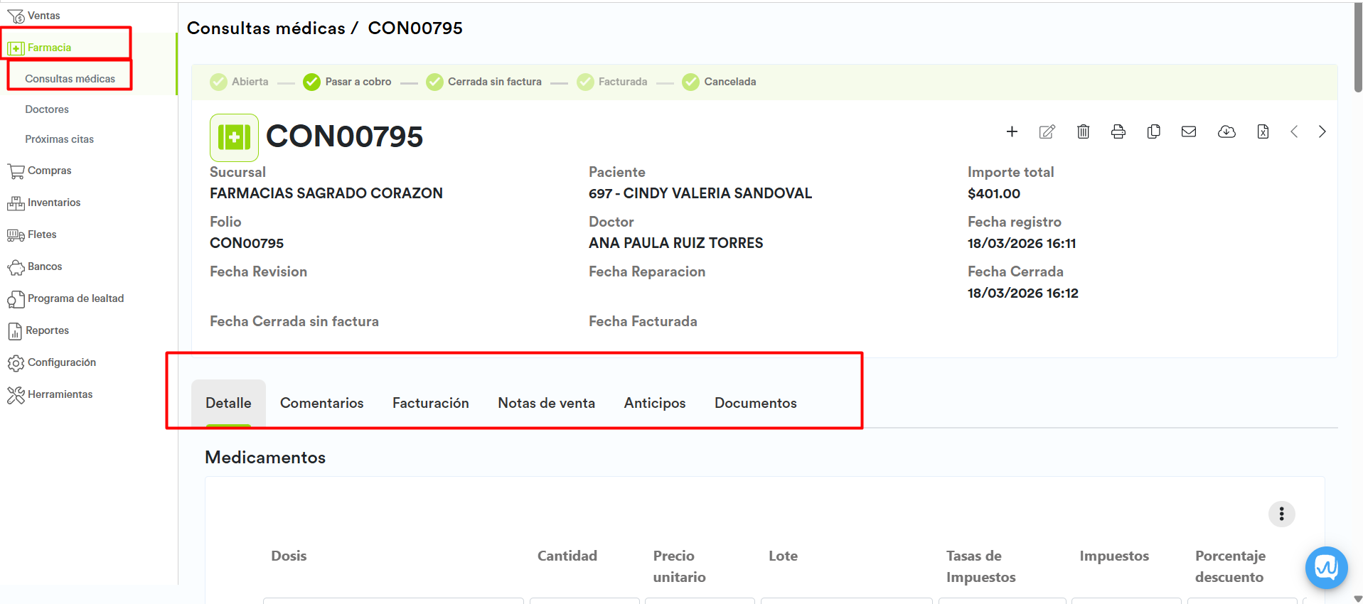Click the cloud download icon
Viewport: 1363px width, 604px height.
tap(1226, 131)
